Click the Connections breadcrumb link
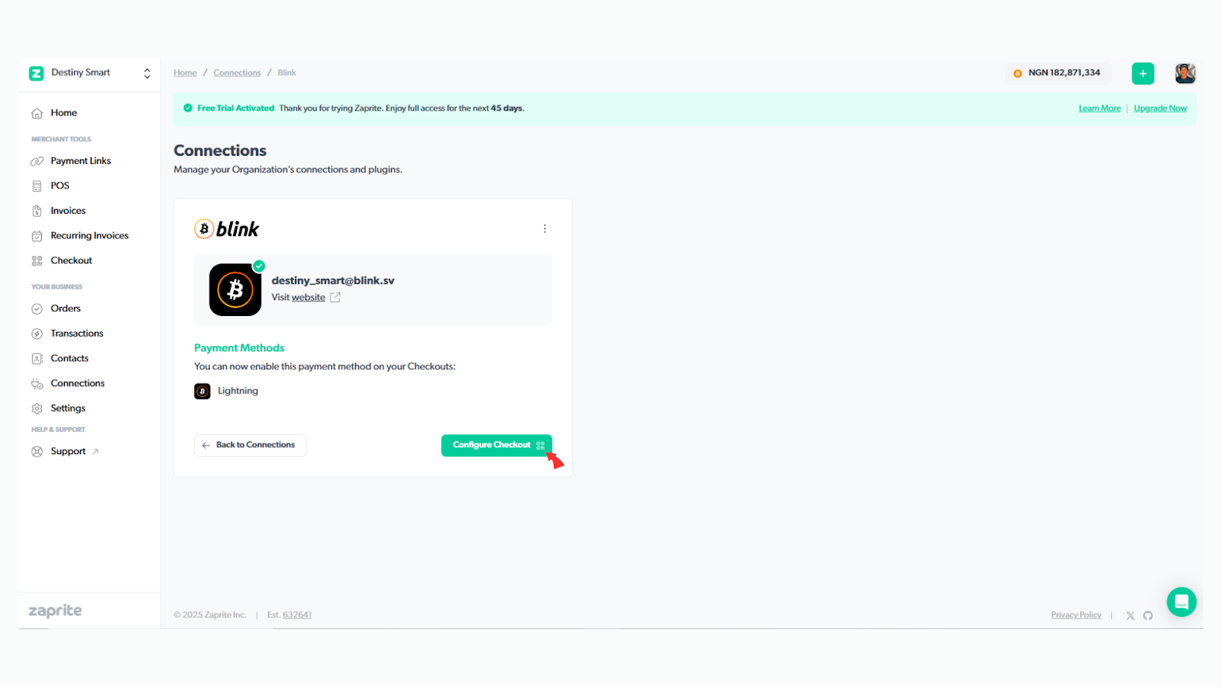 [x=237, y=73]
